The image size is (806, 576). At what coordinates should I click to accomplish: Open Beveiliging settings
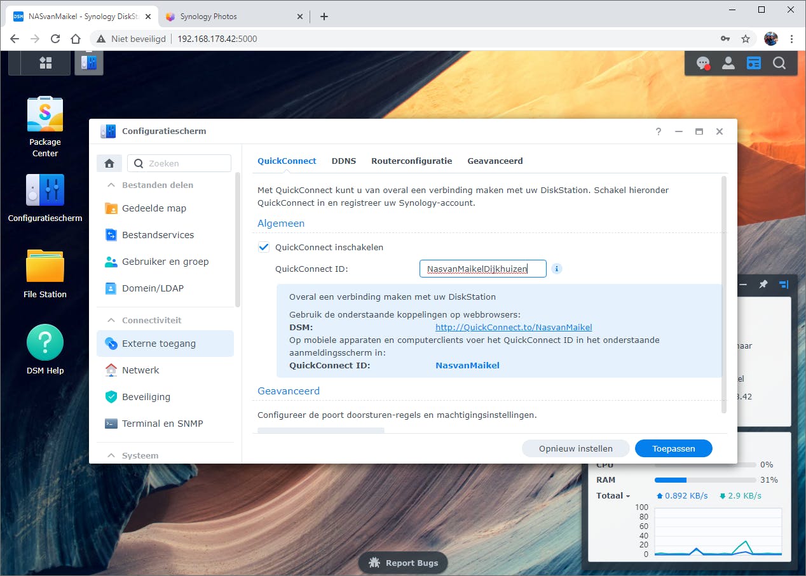165,397
